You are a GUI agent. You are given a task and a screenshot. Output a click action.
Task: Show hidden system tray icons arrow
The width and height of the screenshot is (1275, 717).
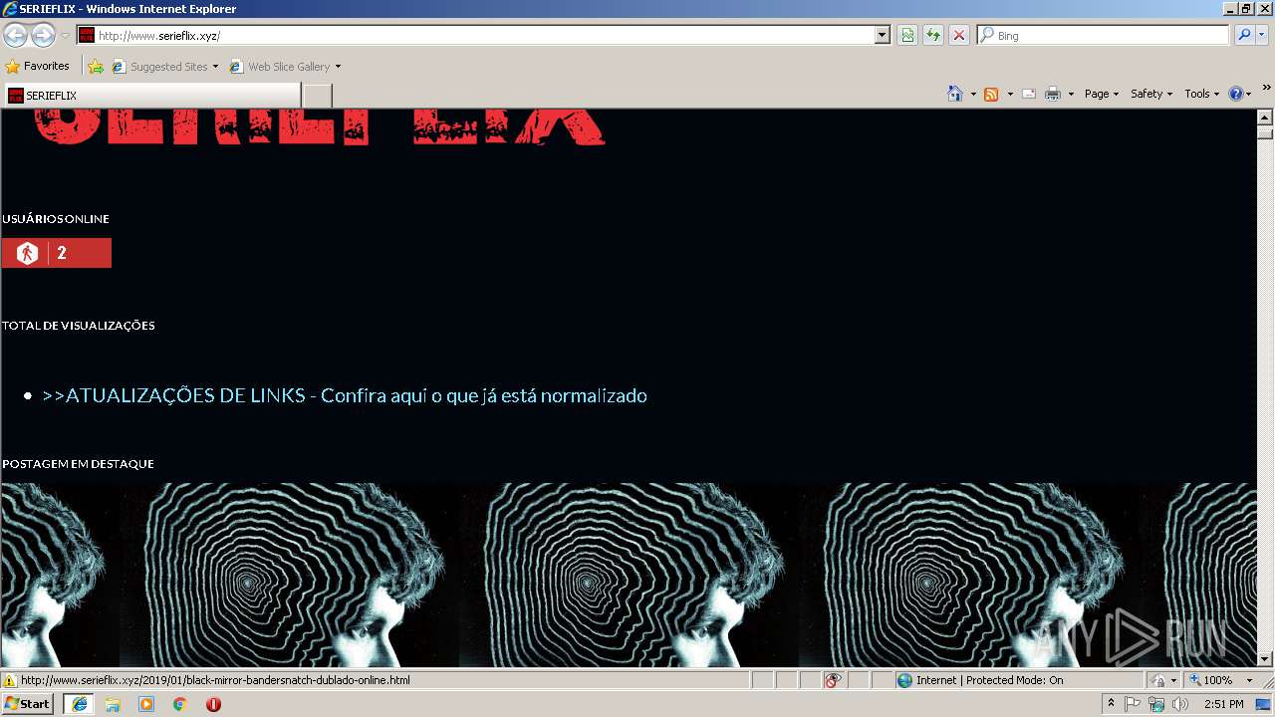(1111, 704)
